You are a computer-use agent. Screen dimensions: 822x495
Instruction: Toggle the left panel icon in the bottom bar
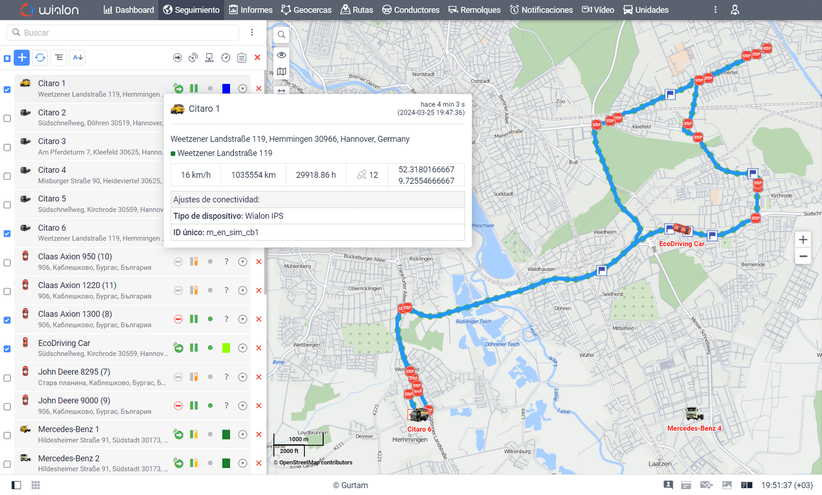(x=17, y=485)
